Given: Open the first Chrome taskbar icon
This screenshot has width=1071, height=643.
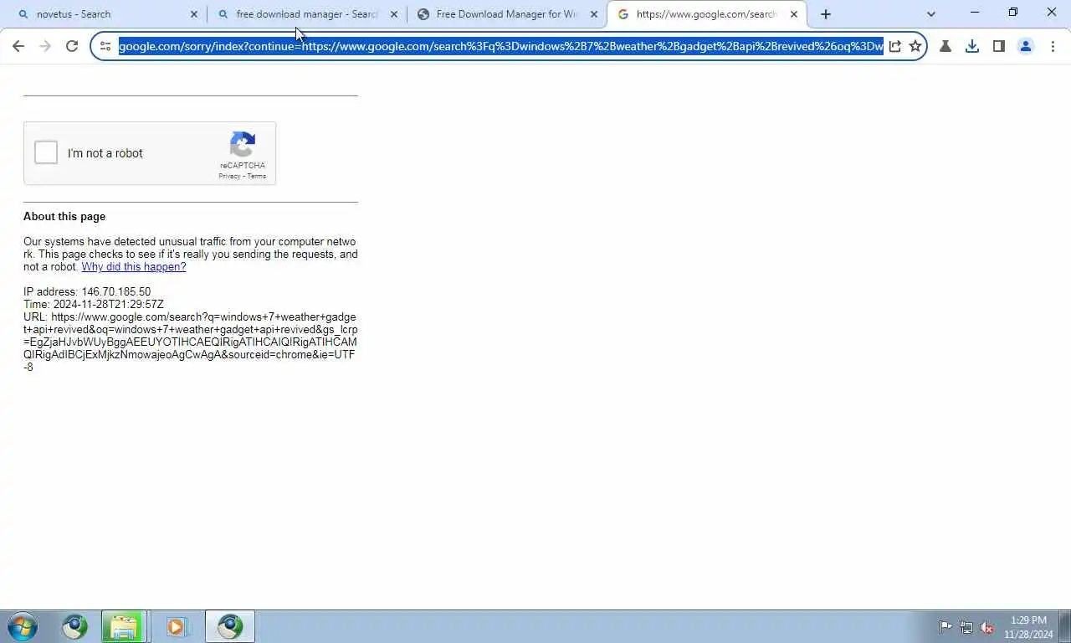Looking at the screenshot, I should 74,626.
